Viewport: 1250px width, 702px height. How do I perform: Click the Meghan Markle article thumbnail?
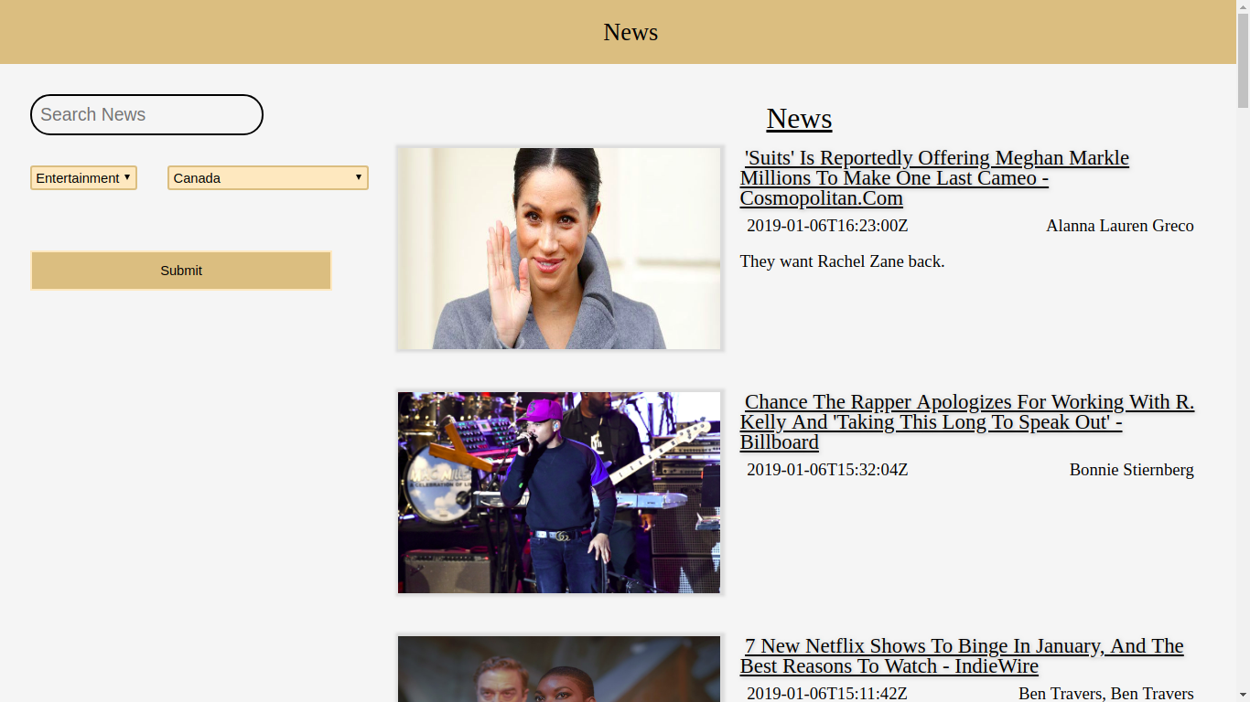pos(559,249)
